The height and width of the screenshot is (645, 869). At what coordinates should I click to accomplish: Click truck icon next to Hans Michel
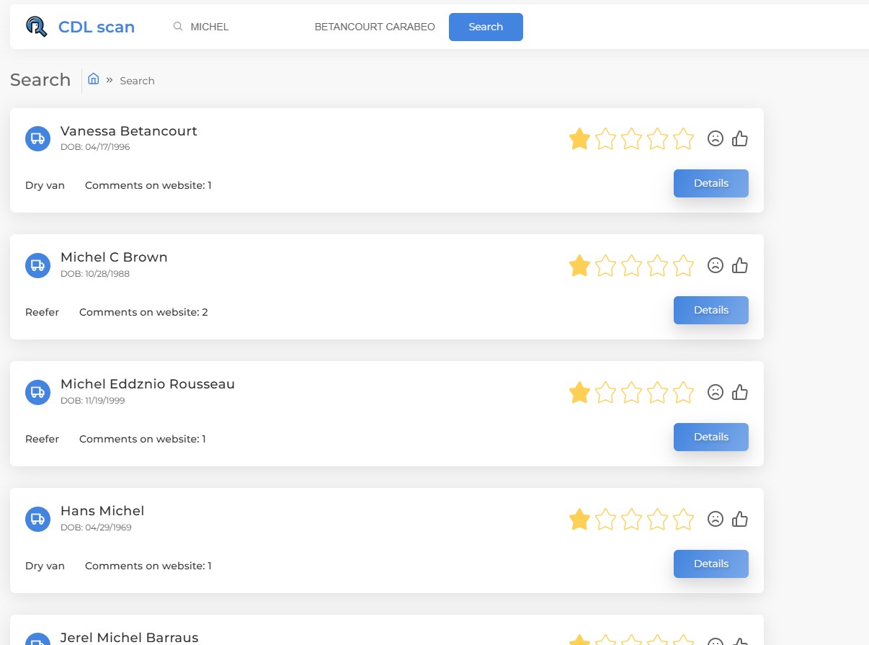click(x=37, y=519)
